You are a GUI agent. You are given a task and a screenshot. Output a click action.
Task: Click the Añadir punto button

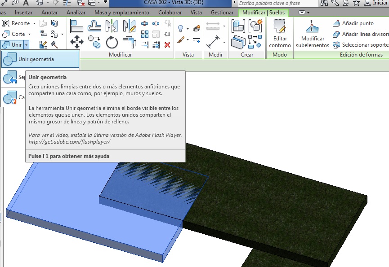[x=353, y=23]
